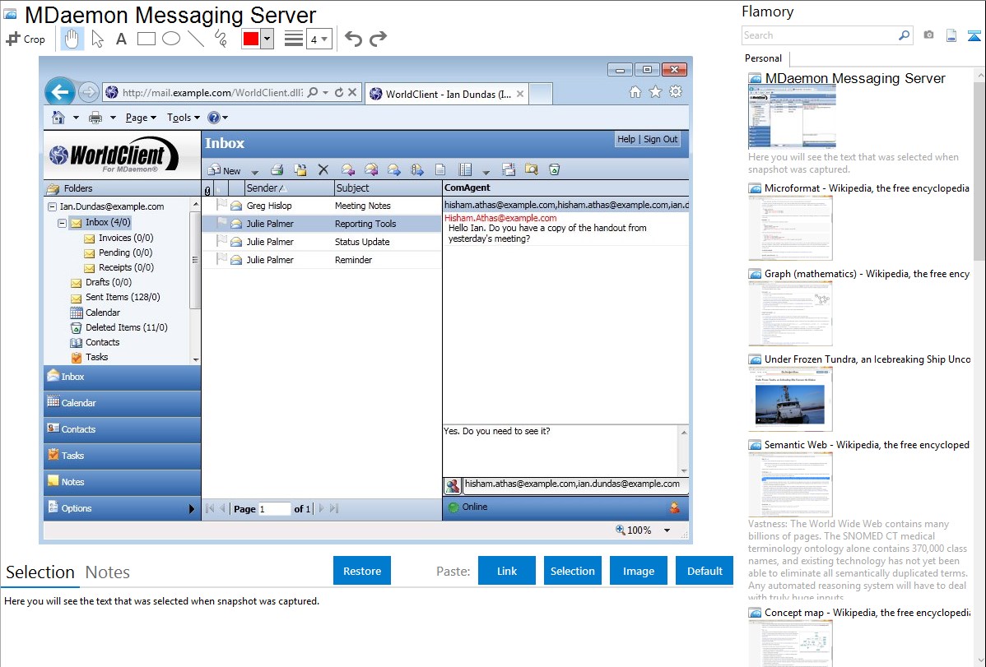986x667 pixels.
Task: Select the Crop tool
Action: [x=26, y=39]
